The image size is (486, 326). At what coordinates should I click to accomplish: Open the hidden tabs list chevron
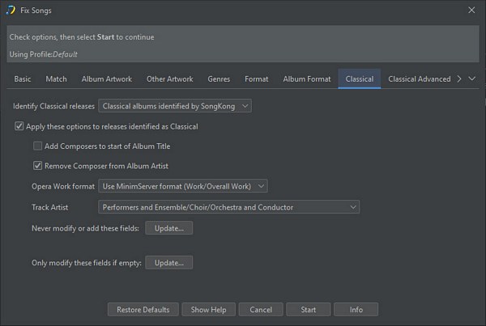click(x=472, y=79)
